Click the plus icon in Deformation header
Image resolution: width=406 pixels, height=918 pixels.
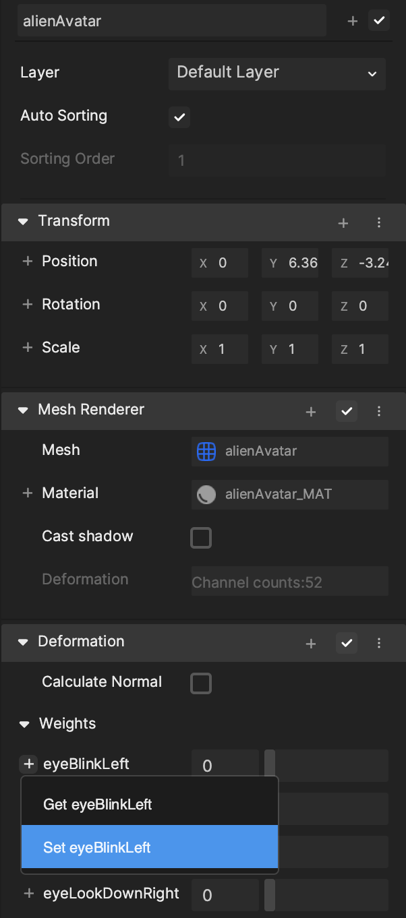click(x=311, y=643)
